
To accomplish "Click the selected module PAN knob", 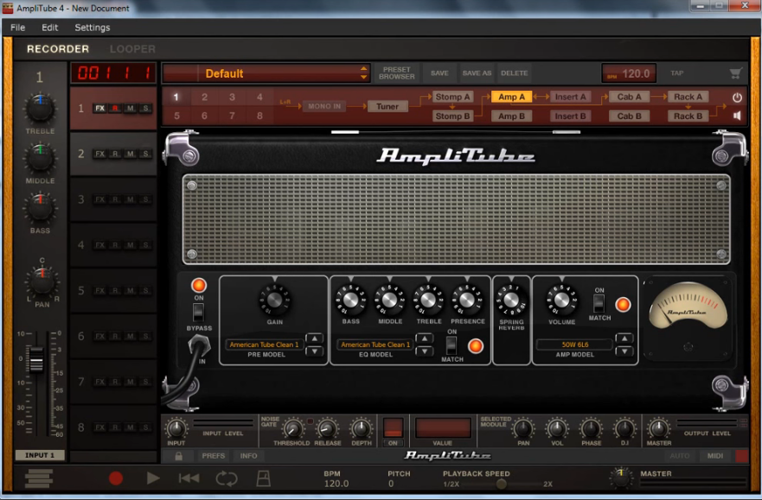I will (x=523, y=428).
